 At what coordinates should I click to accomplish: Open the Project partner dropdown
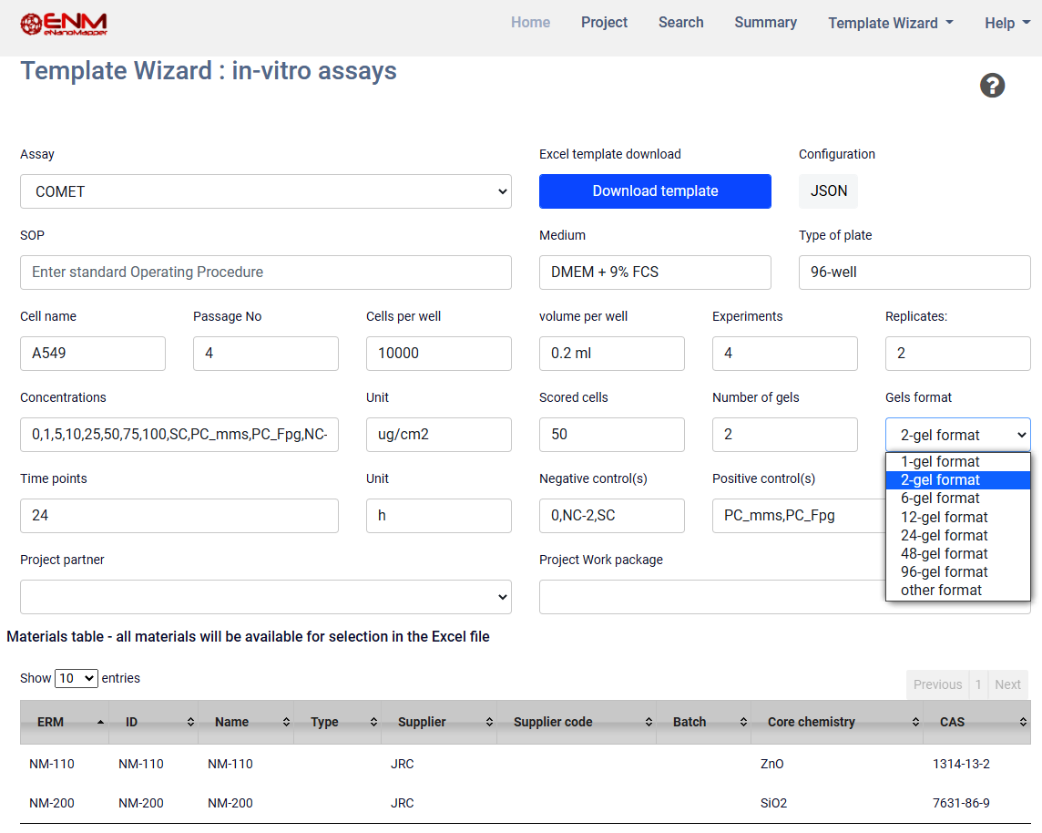click(266, 597)
